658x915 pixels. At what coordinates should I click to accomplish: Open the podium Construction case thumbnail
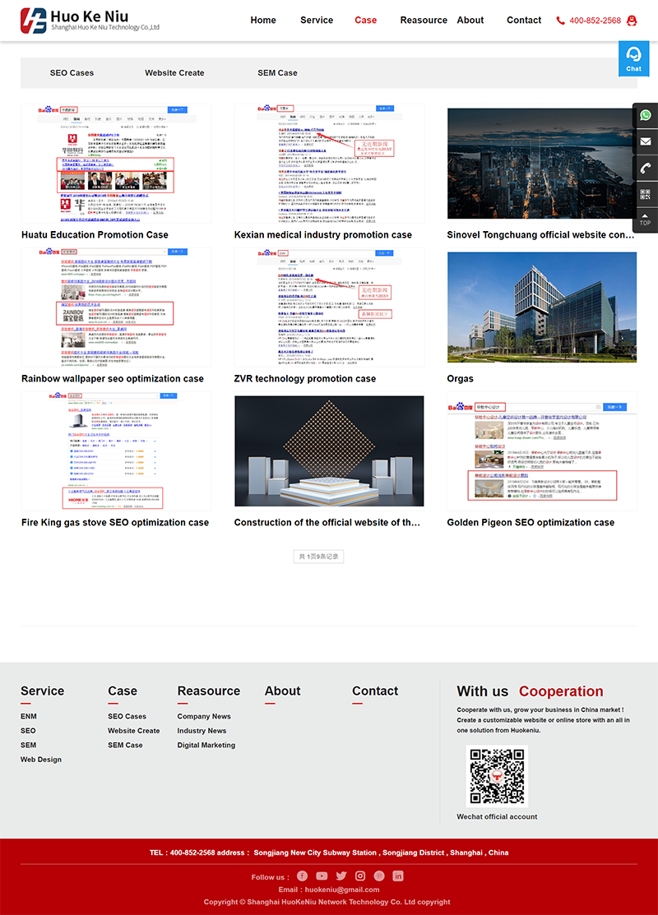329,451
